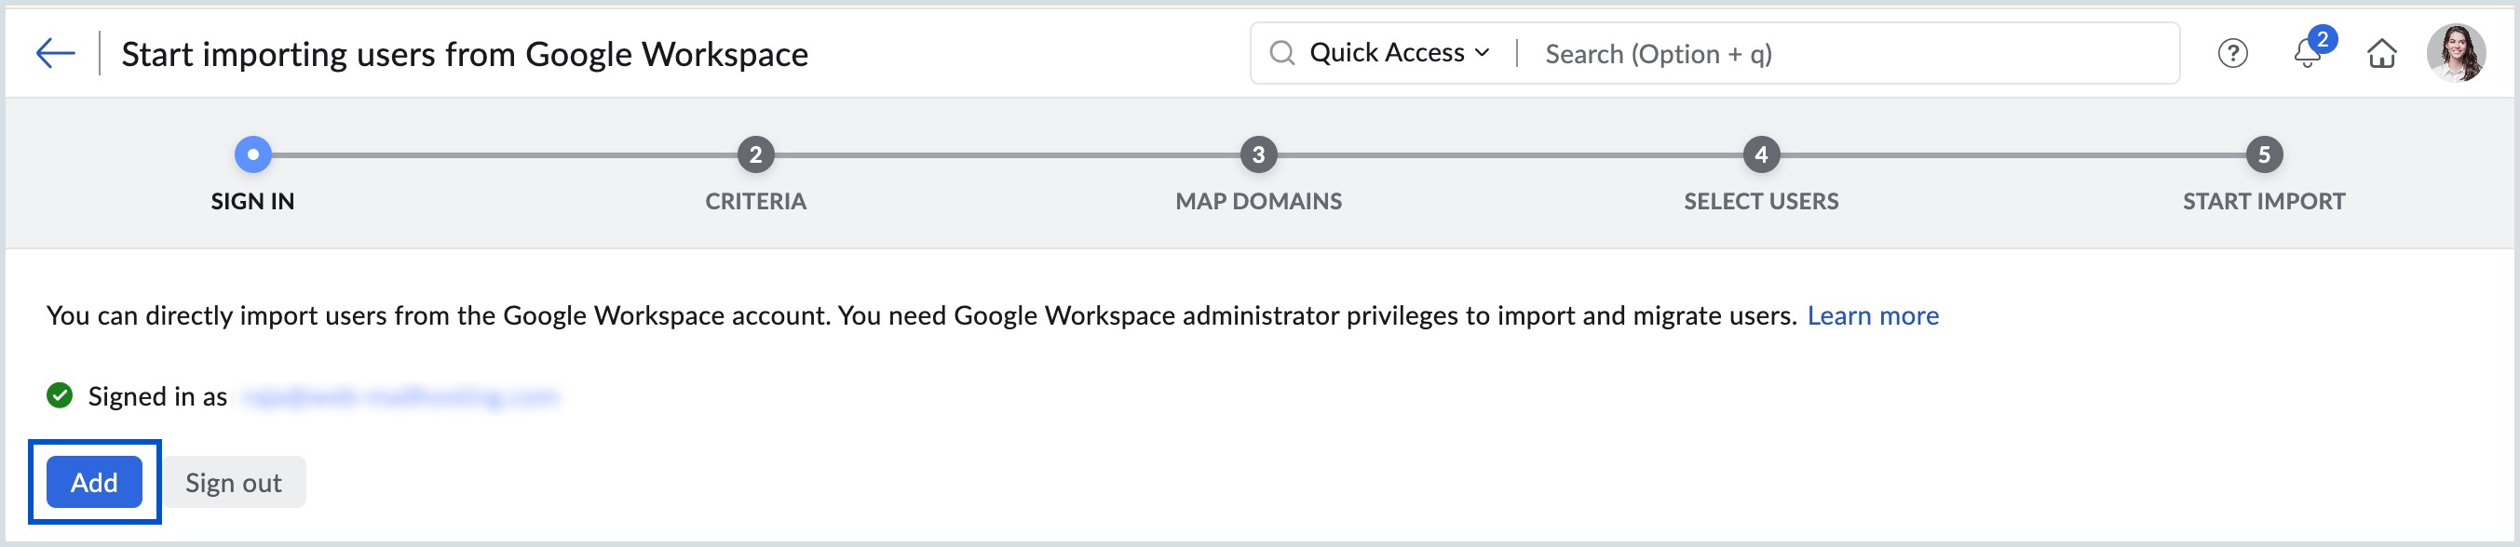Go to home via house icon

pos(2382,54)
